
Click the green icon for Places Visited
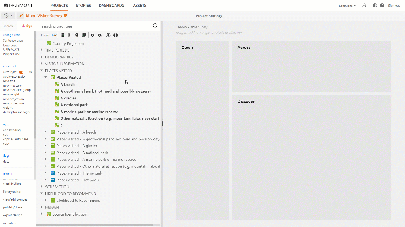point(53,77)
